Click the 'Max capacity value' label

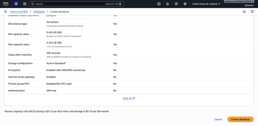19,44
